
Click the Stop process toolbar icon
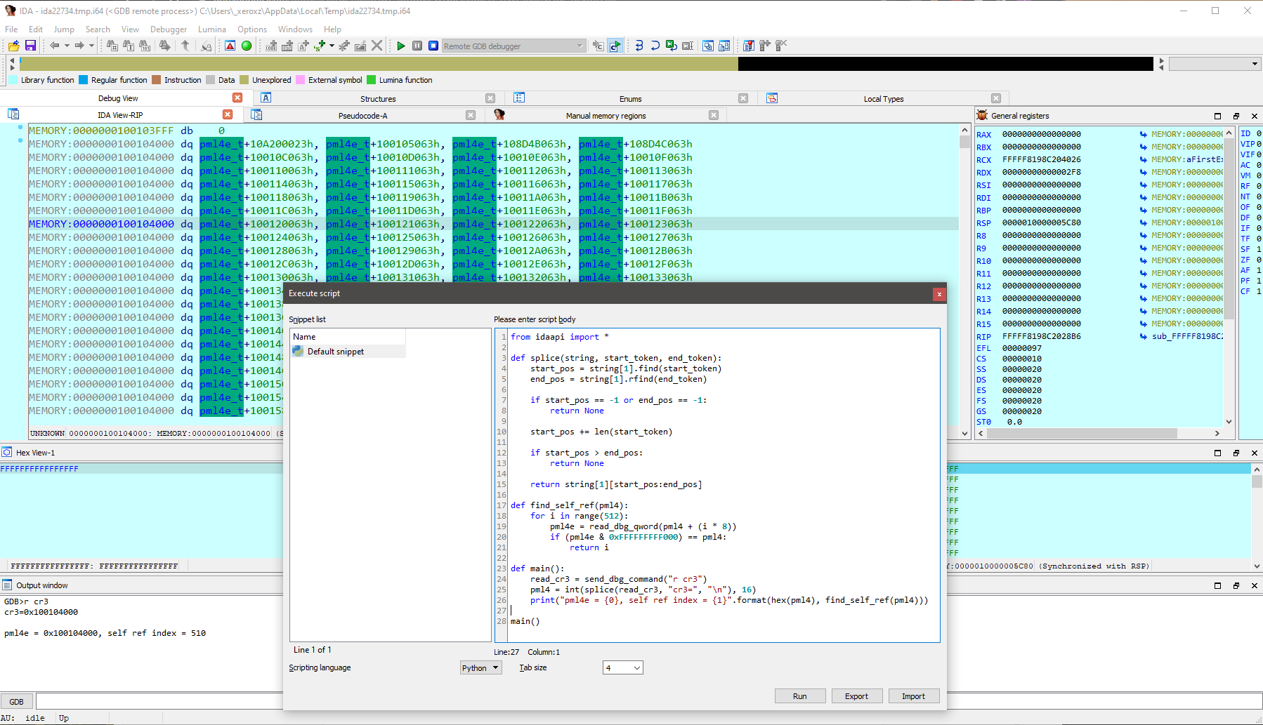click(433, 46)
